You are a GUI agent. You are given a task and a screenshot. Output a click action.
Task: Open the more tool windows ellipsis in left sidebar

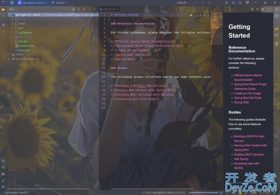[3, 31]
